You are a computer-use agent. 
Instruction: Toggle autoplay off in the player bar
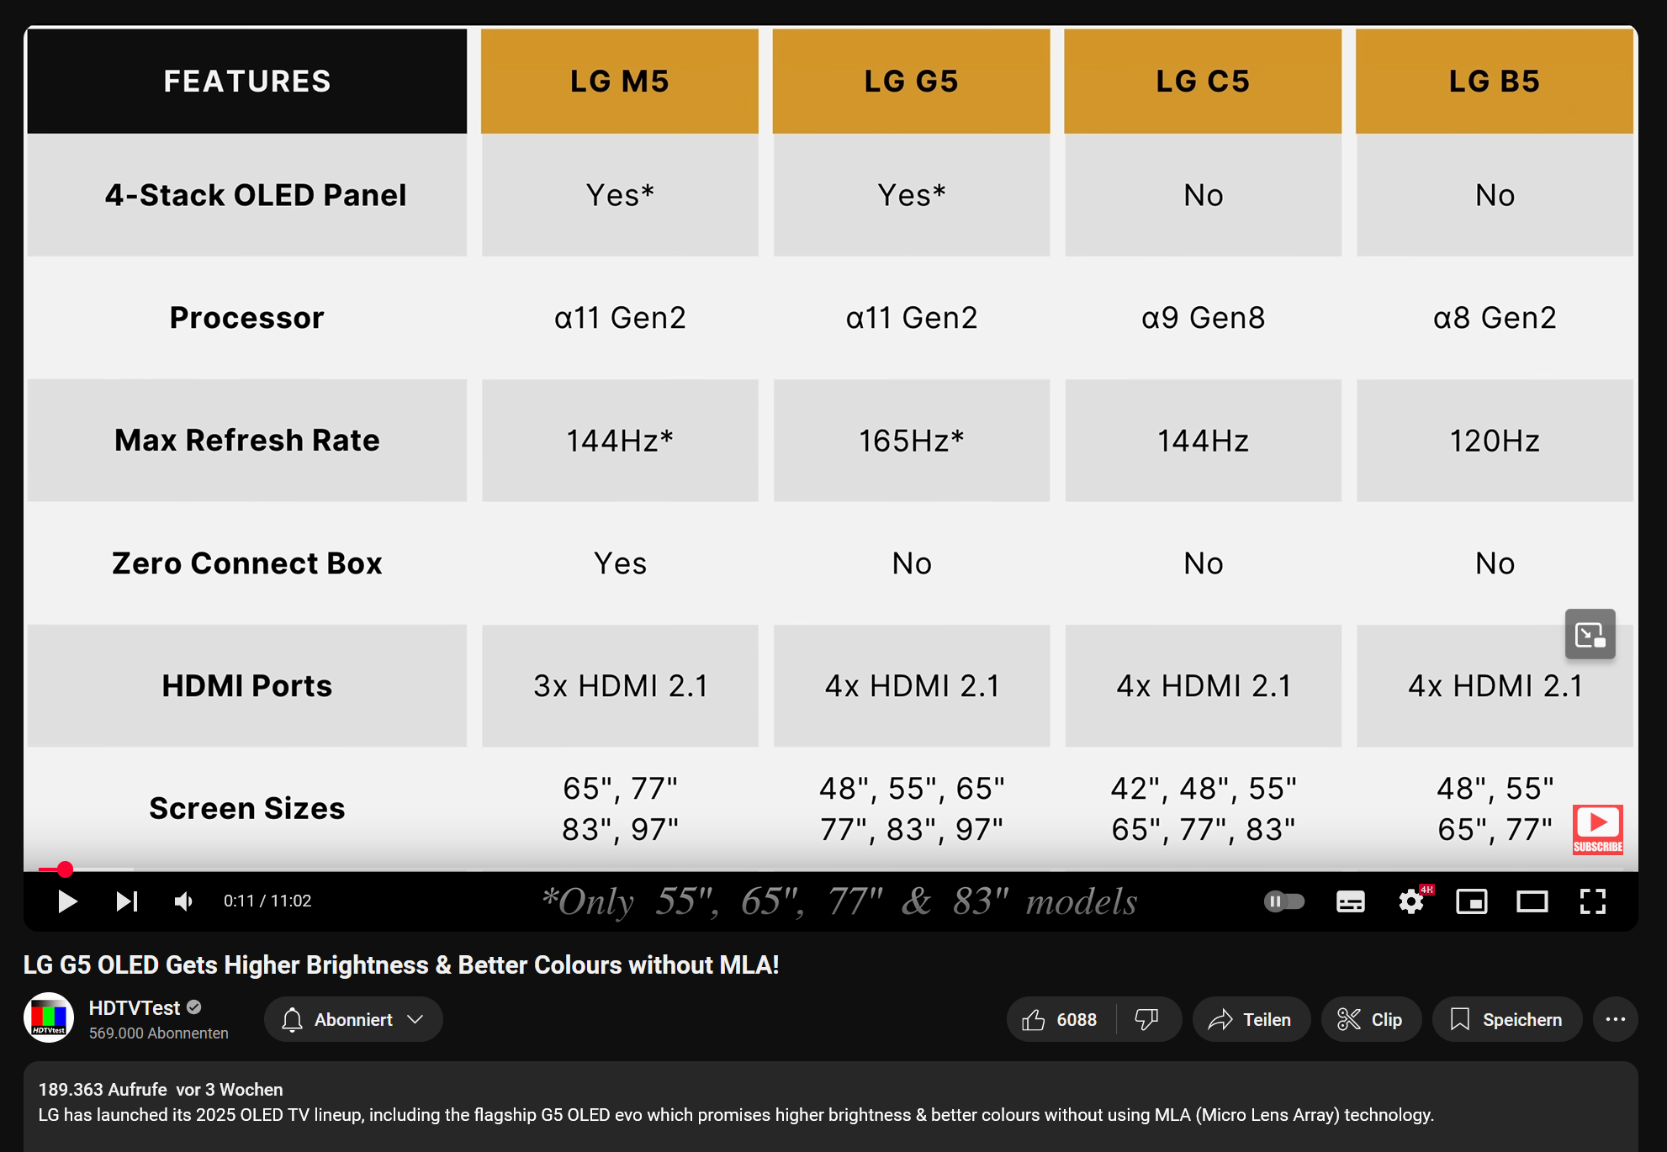pos(1284,901)
